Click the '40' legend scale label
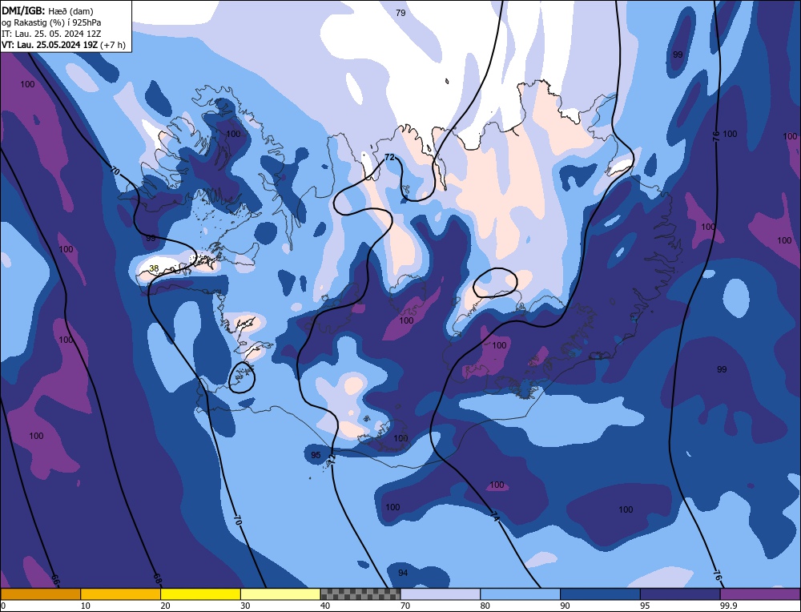This screenshot has height=612, width=801. point(325,606)
